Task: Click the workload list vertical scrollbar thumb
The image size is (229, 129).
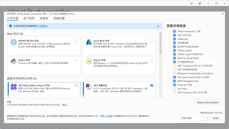Action: pos(160,43)
